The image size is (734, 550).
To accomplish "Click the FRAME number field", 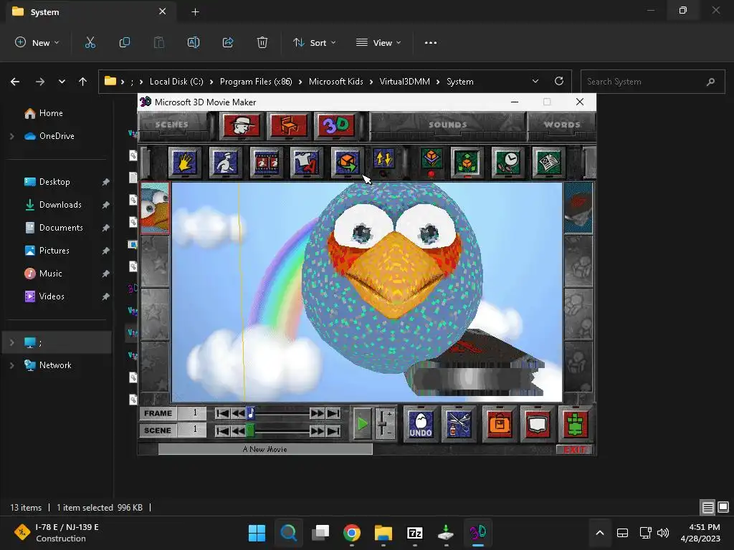I will coord(192,413).
